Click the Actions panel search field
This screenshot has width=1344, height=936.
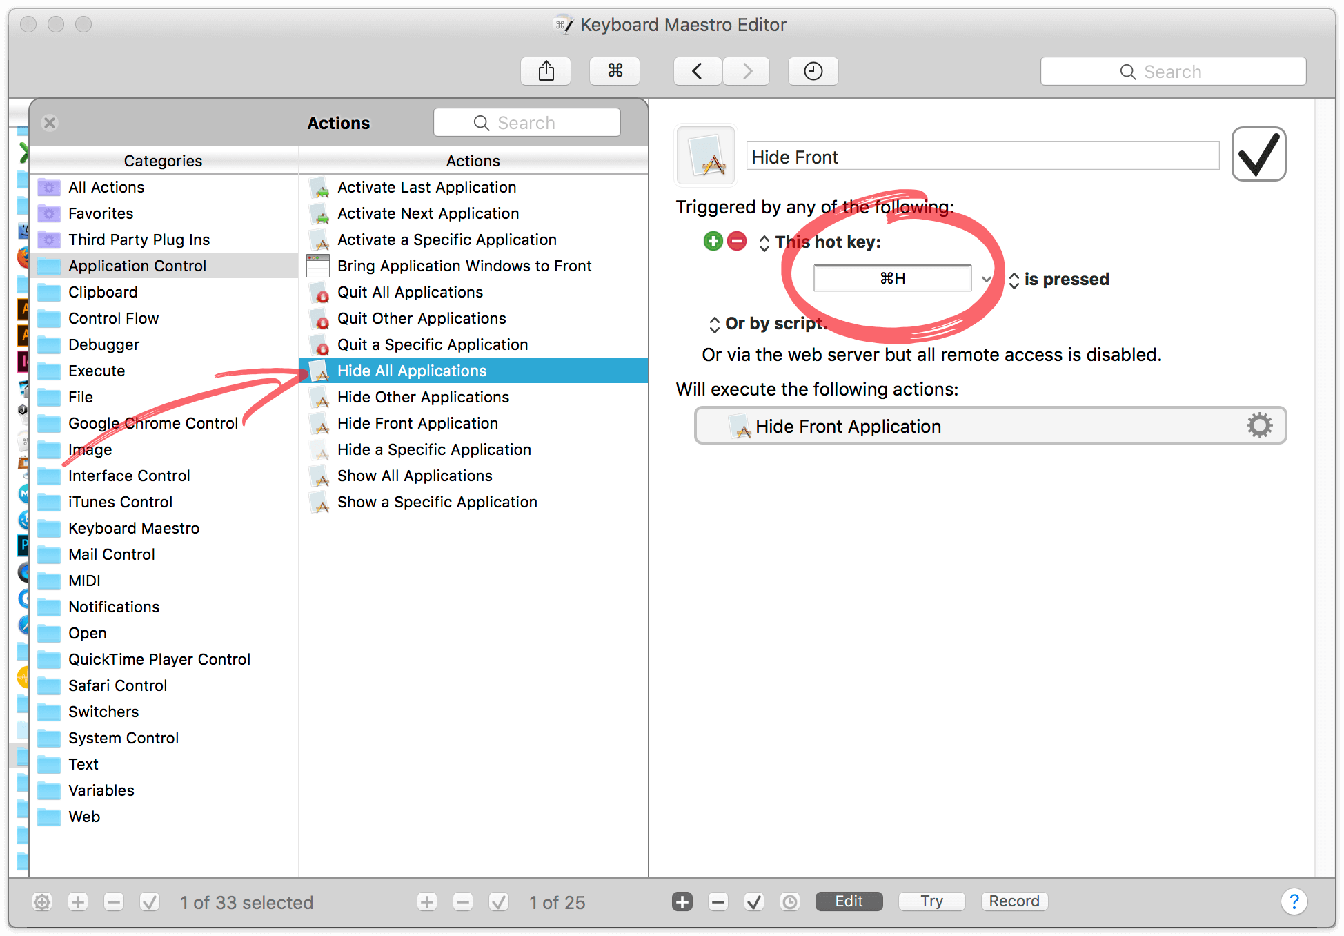tap(527, 123)
